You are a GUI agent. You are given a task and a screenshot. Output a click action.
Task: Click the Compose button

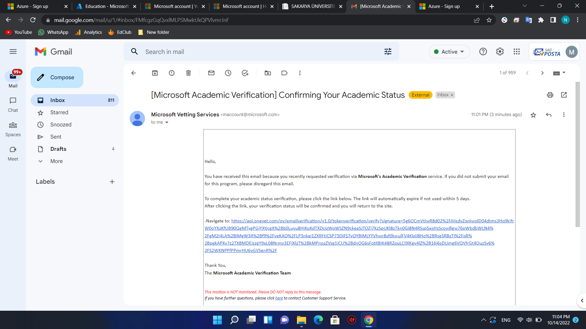point(57,77)
